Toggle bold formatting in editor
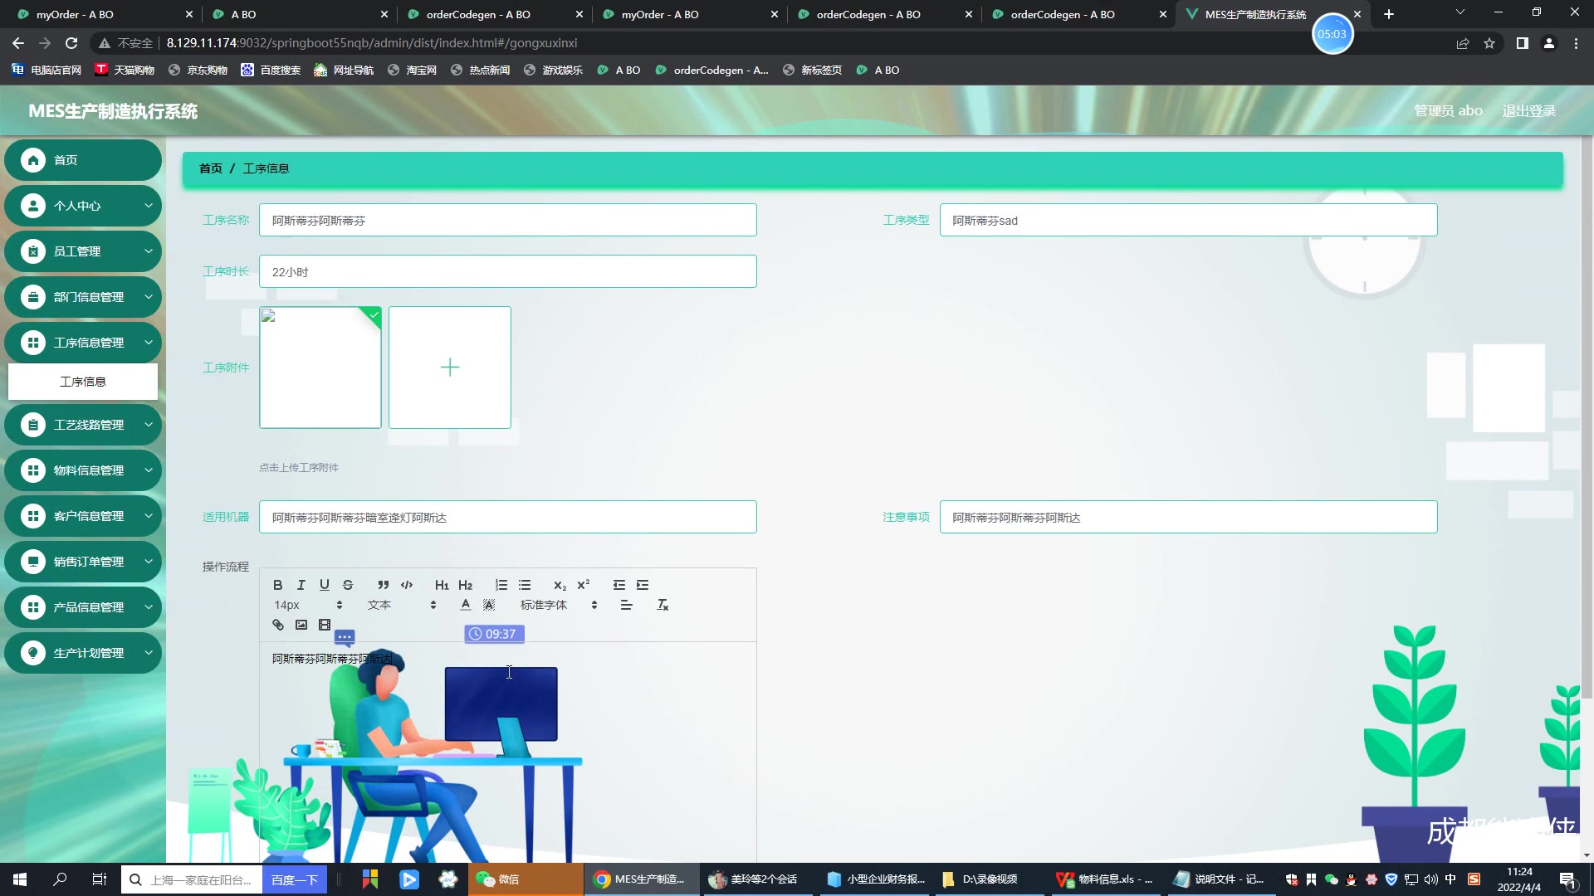 (x=278, y=585)
